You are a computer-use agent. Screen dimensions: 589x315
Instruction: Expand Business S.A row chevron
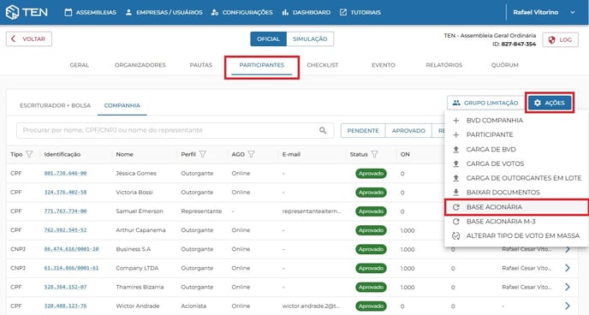pos(568,249)
